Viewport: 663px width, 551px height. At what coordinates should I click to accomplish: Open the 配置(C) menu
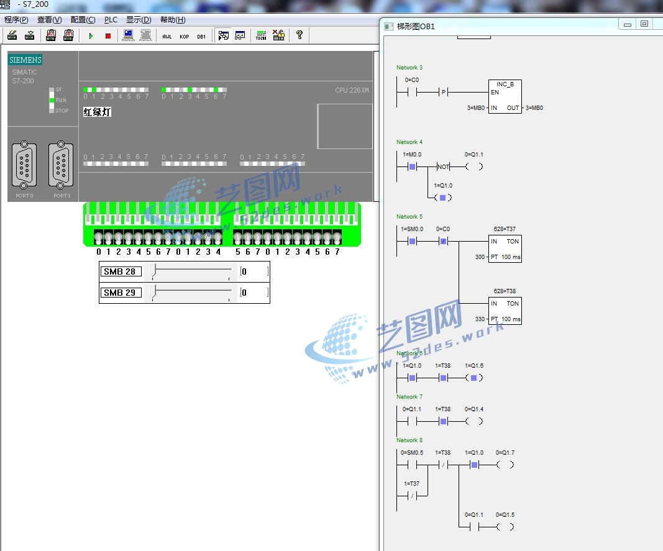(x=83, y=20)
